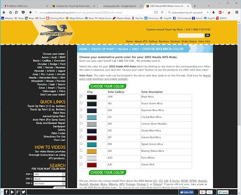Open the Mega Millions bookmark
The image size is (241, 195).
tap(75, 18)
